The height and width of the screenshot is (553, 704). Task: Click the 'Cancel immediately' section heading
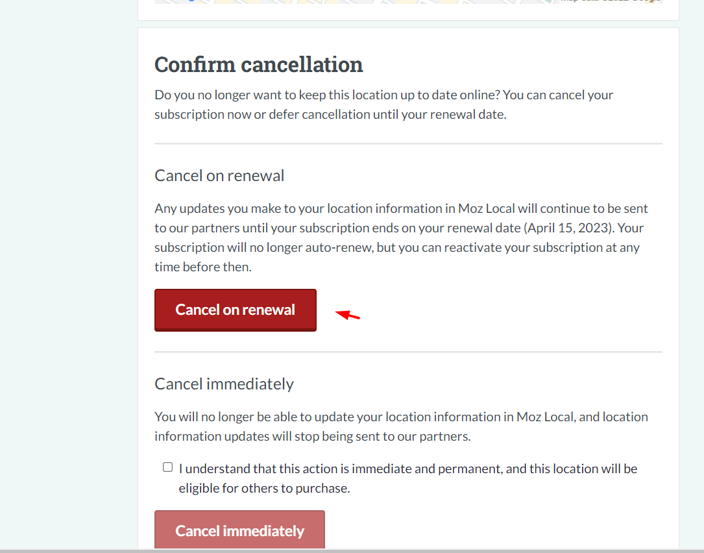224,384
